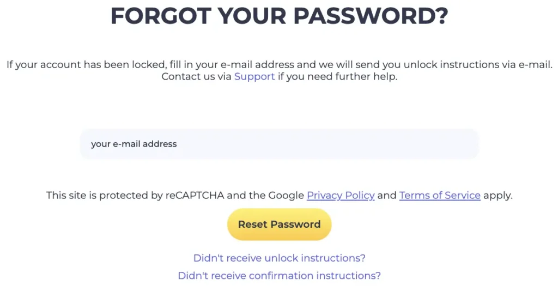
Task: Request new confirmation instructions
Action: tap(279, 276)
